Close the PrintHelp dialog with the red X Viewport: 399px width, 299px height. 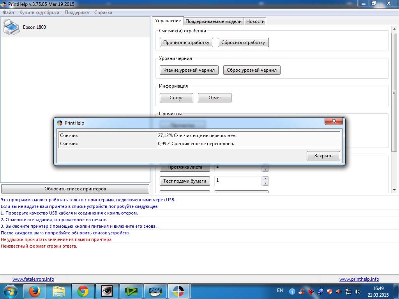point(334,121)
